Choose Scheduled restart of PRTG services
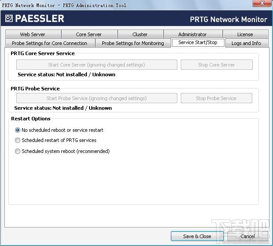Image resolution: width=273 pixels, height=246 pixels. pos(18,140)
